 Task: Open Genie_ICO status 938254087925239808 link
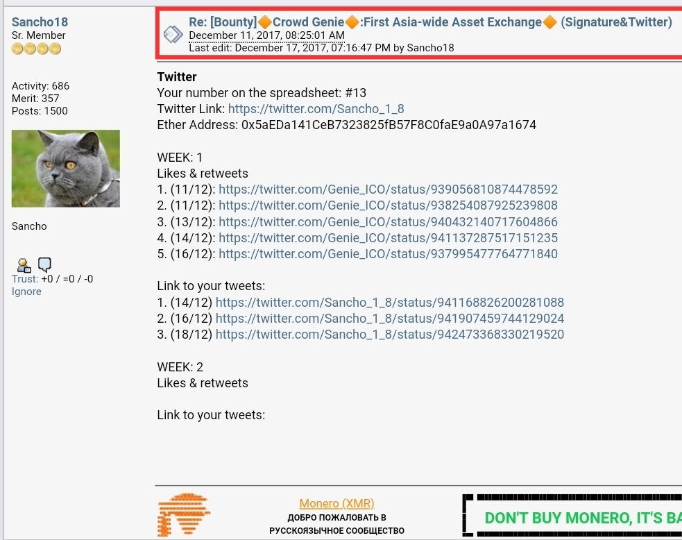tap(388, 205)
